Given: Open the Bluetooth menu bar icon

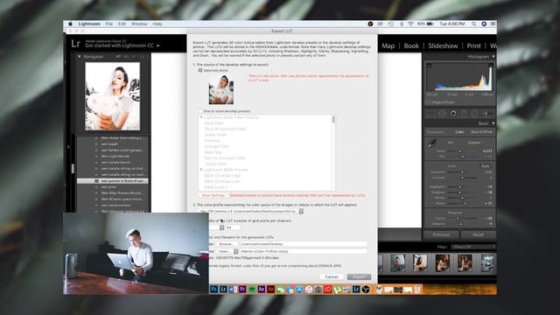Looking at the screenshot, I should point(401,24).
